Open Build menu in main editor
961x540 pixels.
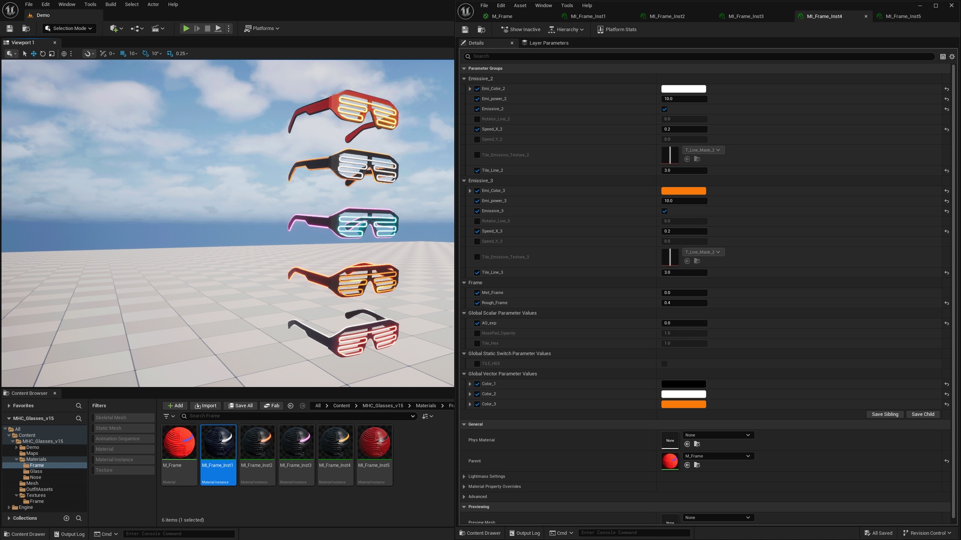[x=111, y=4]
